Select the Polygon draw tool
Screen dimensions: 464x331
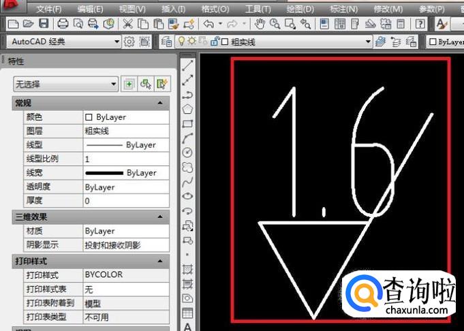pos(187,109)
